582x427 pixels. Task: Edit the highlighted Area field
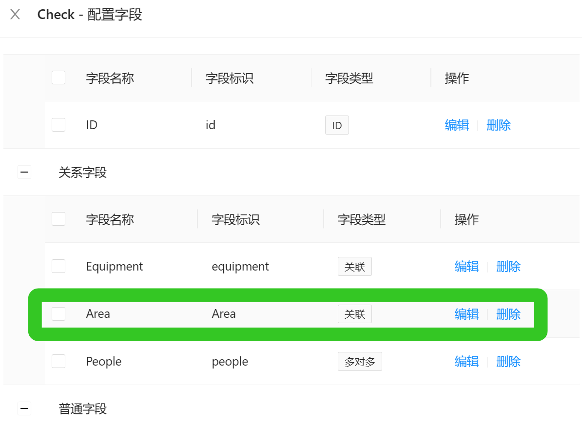(x=466, y=314)
